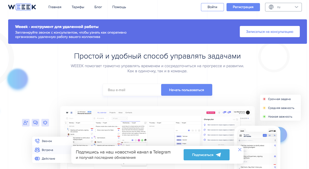The height and width of the screenshot is (169, 309).
Task: Click the red dot next to Срочная задача
Action: point(265,99)
